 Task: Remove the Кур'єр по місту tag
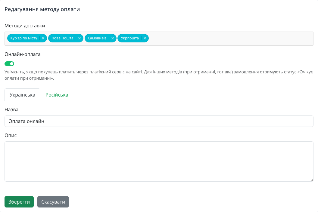coord(43,38)
